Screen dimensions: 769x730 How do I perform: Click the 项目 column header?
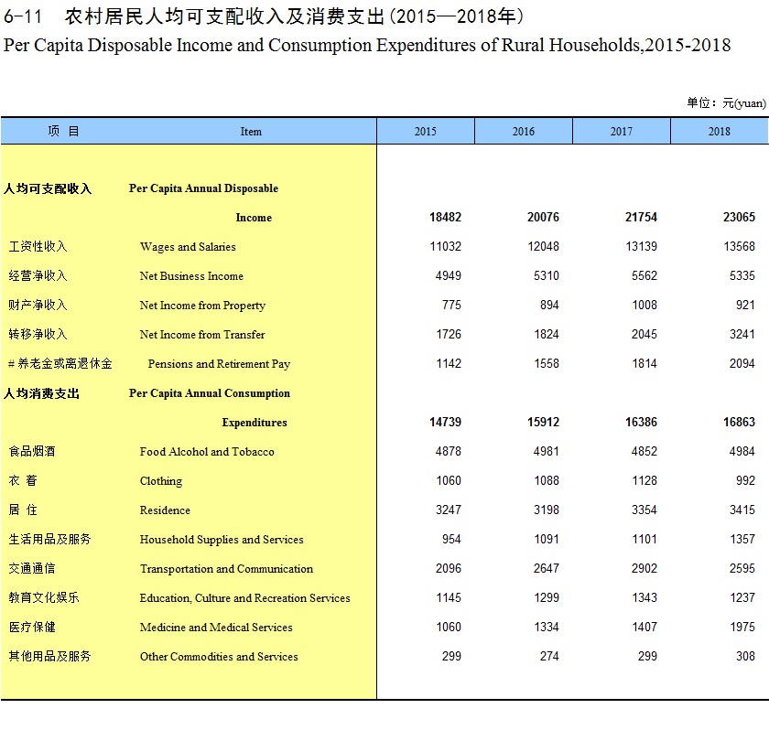[x=63, y=131]
